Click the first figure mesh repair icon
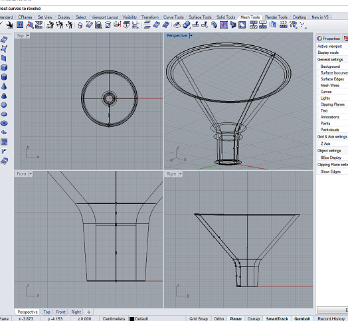 pyautogui.click(x=50, y=25)
